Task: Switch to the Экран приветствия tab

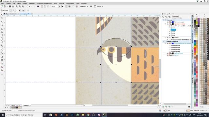Action: (12, 14)
